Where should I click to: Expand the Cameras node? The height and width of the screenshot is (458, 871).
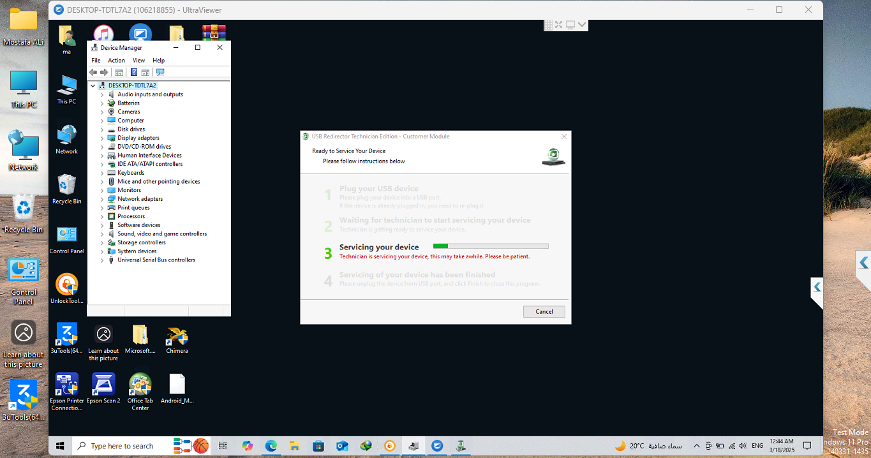click(102, 112)
